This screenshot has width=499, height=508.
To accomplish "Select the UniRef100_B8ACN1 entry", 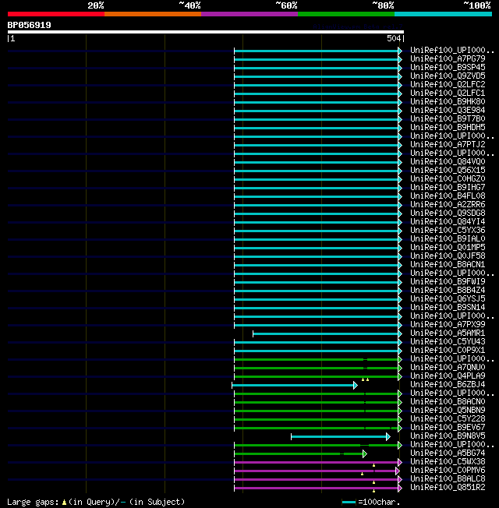I will 448,265.
